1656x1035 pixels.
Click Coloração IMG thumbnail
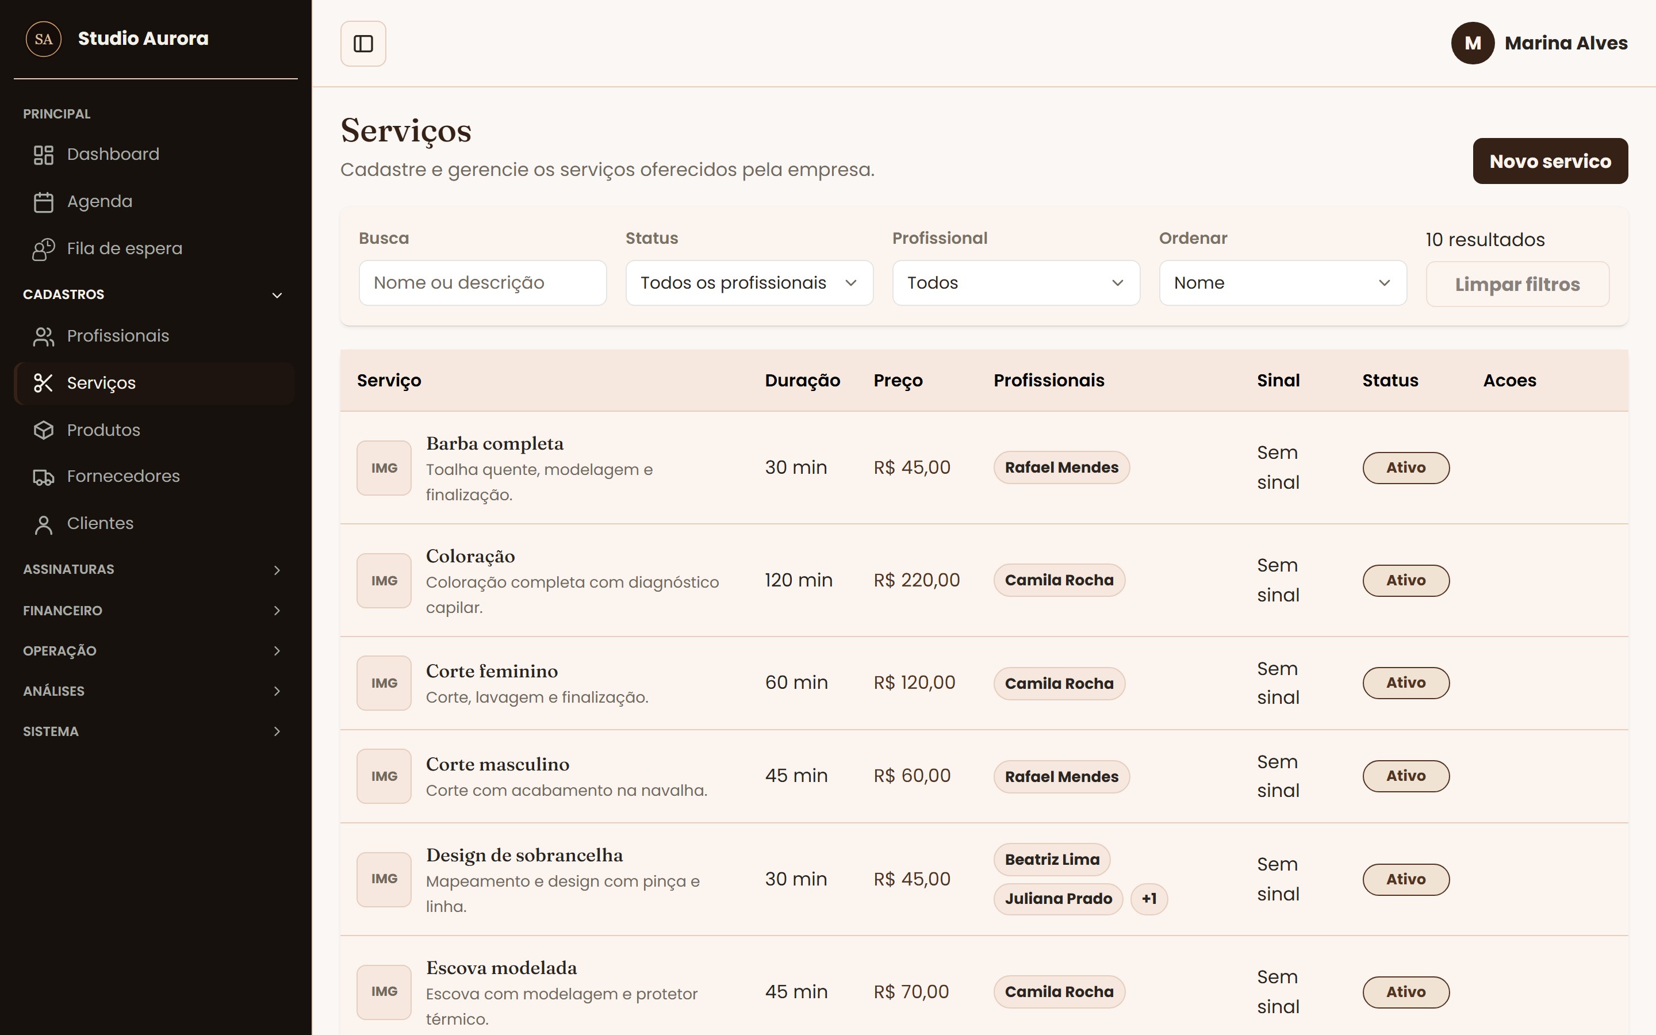[384, 581]
